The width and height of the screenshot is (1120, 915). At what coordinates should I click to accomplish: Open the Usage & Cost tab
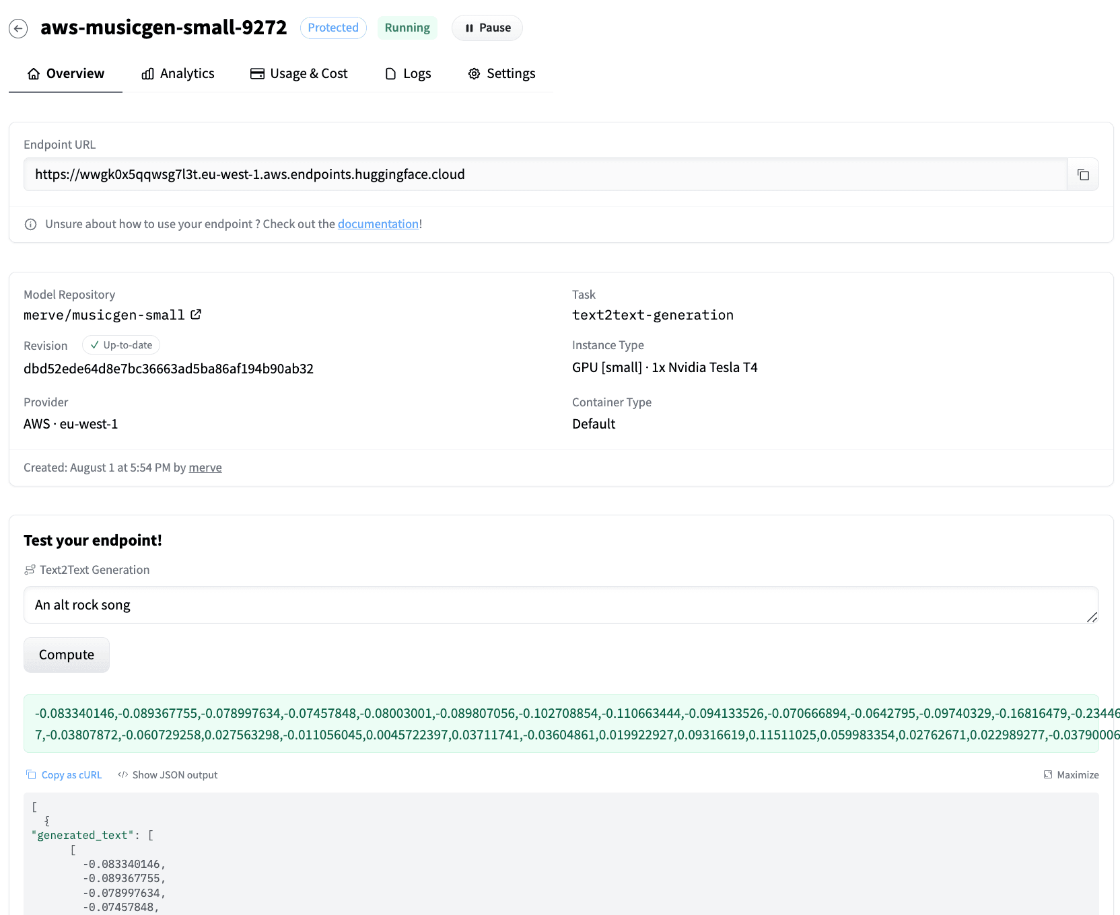[x=299, y=73]
